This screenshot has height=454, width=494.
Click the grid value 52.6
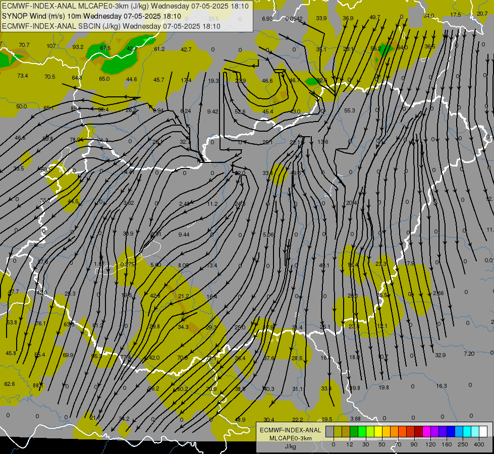click(x=240, y=111)
